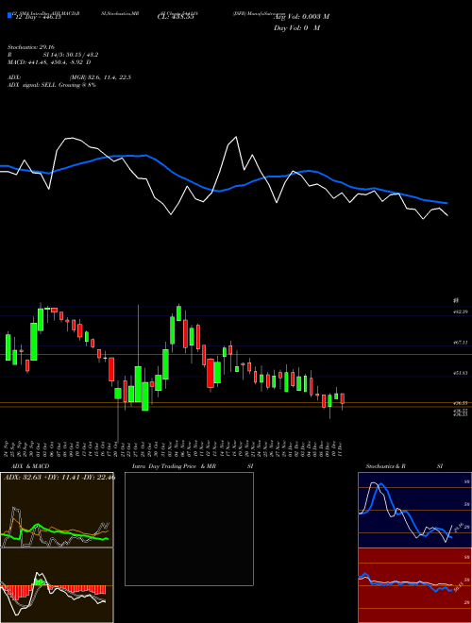Click the red RSI mini chart
The image size is (472, 623).
pyautogui.click(x=414, y=585)
